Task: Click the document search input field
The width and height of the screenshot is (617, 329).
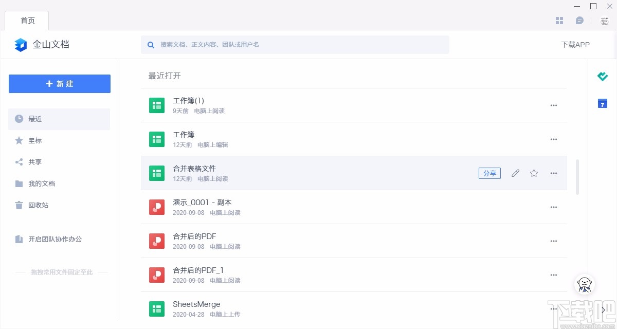Action: pyautogui.click(x=298, y=45)
